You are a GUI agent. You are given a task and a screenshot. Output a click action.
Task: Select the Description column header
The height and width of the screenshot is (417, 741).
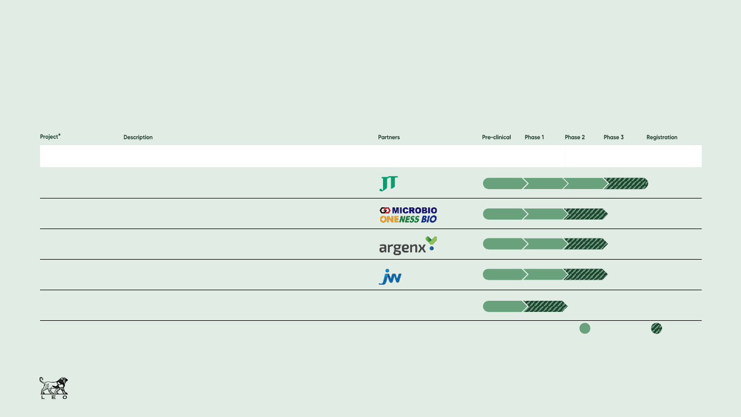click(138, 137)
